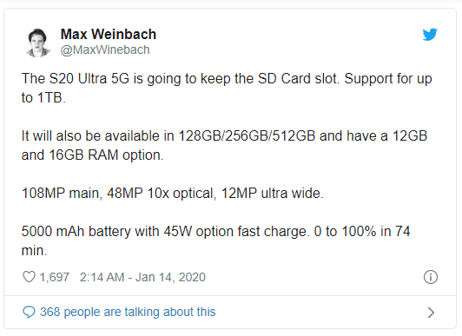
Task: Click the Twitter bird logo
Action: click(430, 35)
